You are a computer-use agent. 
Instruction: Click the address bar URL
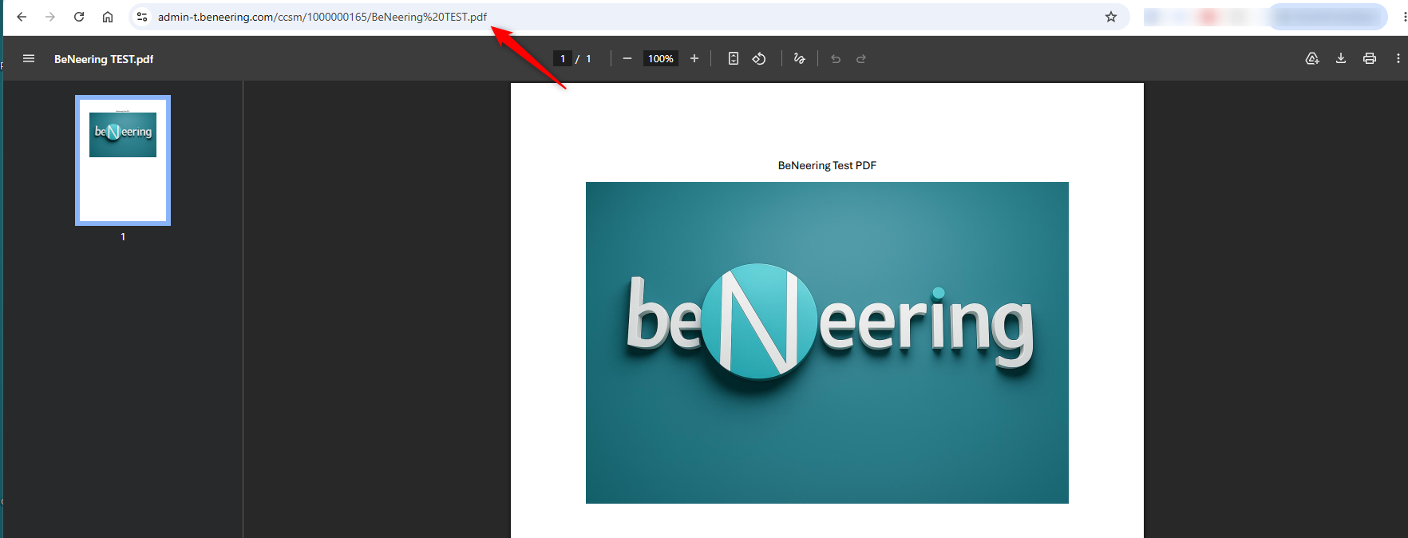[322, 17]
